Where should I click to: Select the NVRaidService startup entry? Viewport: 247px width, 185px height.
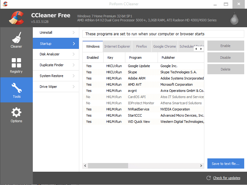click(143, 109)
